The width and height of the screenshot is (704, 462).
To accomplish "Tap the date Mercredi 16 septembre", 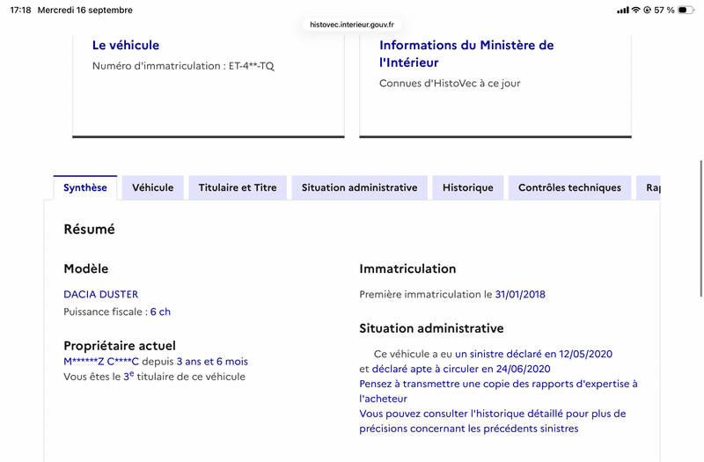I will tap(84, 10).
